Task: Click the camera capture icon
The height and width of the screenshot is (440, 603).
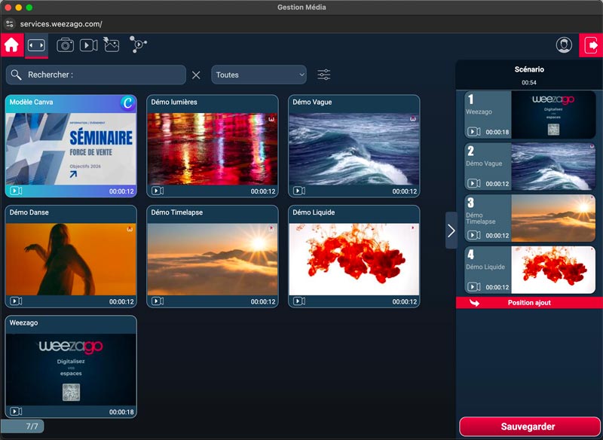Action: click(64, 44)
